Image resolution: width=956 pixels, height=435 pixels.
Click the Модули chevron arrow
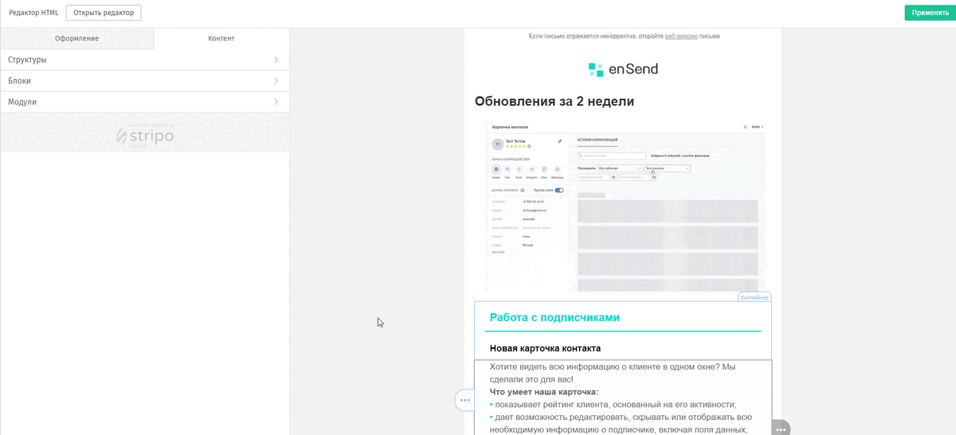point(276,102)
